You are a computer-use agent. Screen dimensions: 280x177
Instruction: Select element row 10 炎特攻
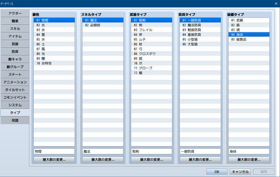tap(54, 63)
